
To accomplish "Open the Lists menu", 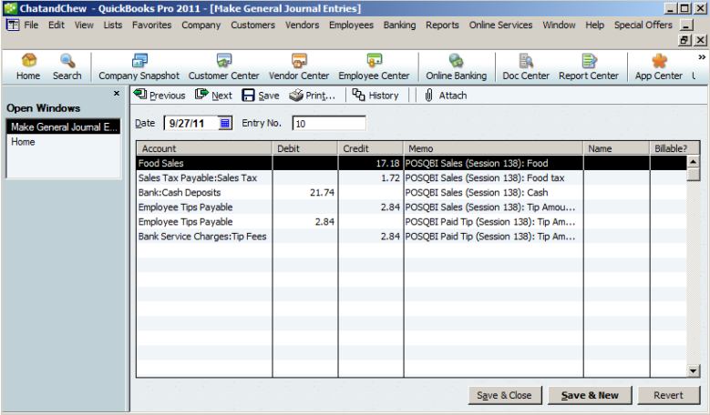I will [112, 25].
